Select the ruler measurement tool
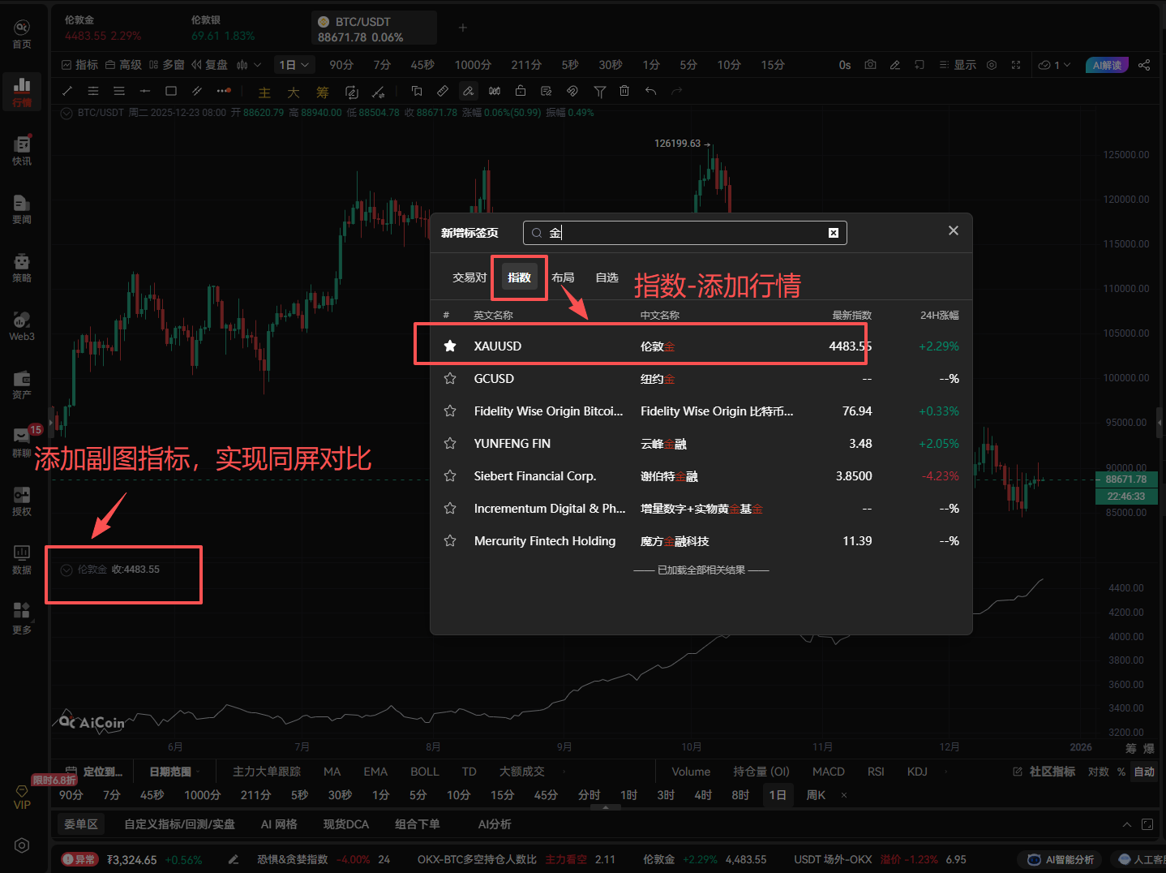This screenshot has width=1166, height=873. click(x=443, y=91)
